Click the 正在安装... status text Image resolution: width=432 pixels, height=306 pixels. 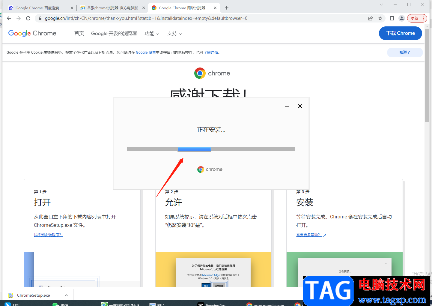[211, 130]
